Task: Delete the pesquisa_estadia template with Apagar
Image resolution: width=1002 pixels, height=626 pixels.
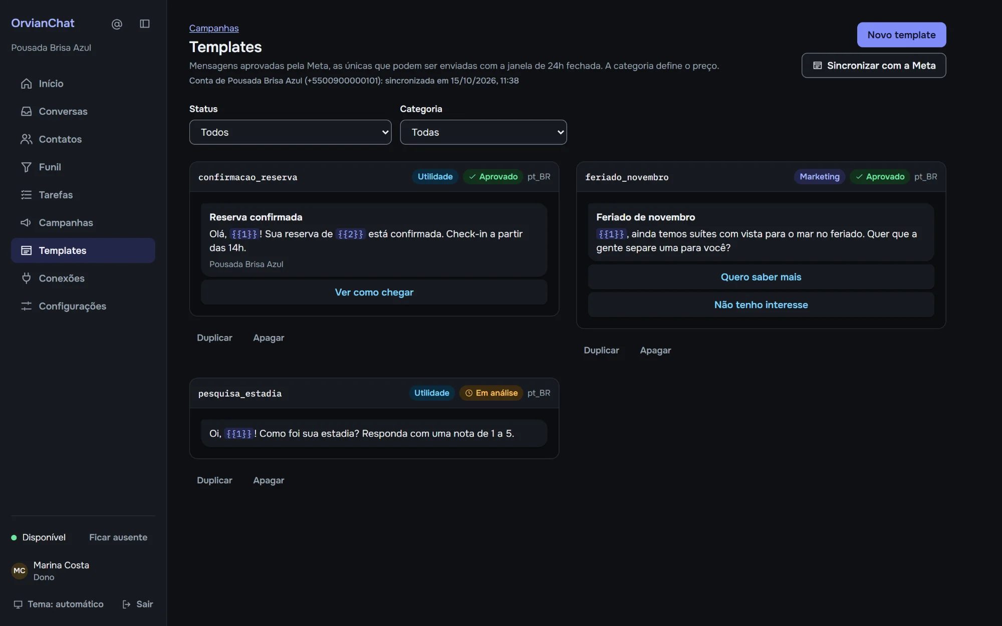Action: (x=269, y=480)
